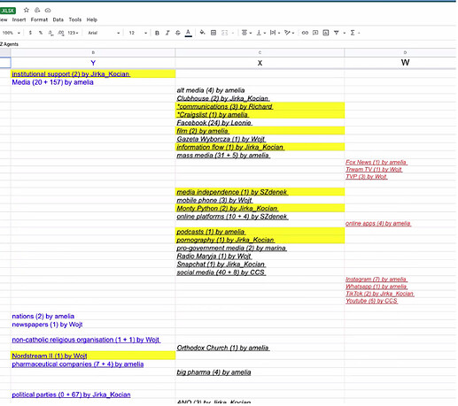Open 'Nordstream II (1) by Wojt' link
458x406 pixels.
pyautogui.click(x=50, y=356)
